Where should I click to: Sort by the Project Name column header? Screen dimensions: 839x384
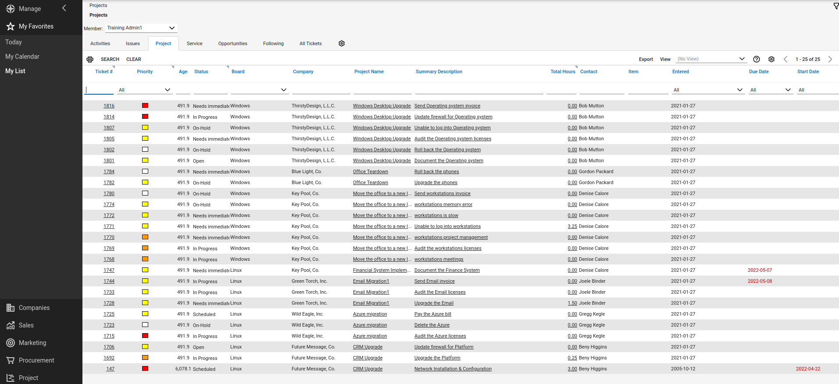(x=369, y=71)
